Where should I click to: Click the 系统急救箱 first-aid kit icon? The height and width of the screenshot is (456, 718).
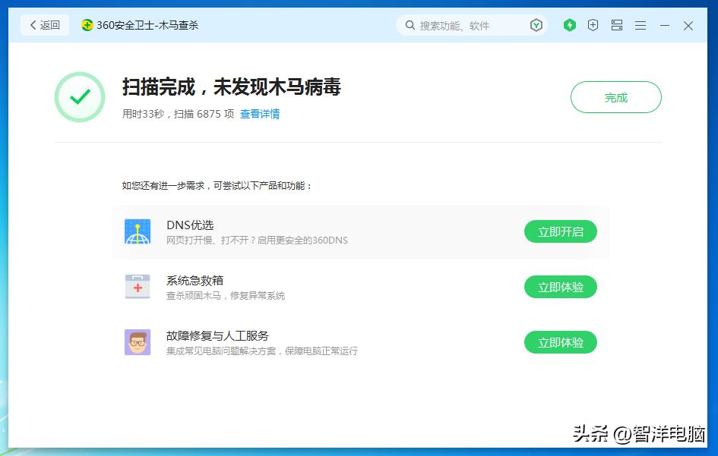(138, 287)
